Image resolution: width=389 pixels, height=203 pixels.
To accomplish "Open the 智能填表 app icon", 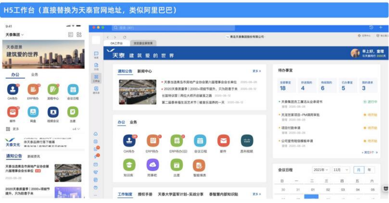I will [199, 165].
